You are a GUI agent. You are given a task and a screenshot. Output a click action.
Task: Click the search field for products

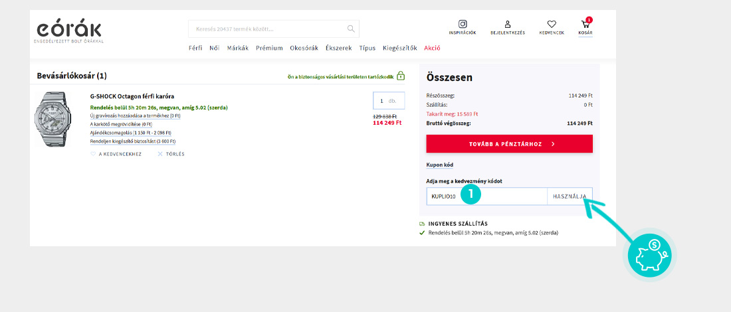coord(274,29)
